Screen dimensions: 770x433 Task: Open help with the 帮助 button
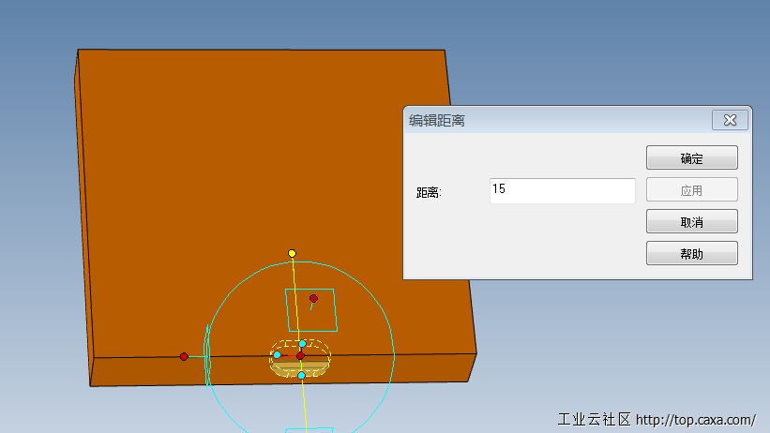click(x=691, y=254)
